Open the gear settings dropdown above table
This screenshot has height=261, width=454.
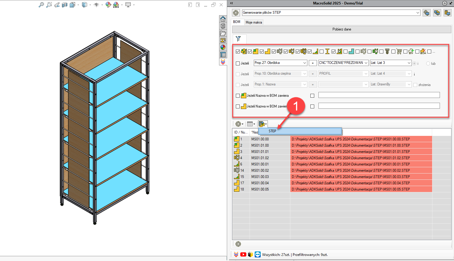pyautogui.click(x=239, y=124)
